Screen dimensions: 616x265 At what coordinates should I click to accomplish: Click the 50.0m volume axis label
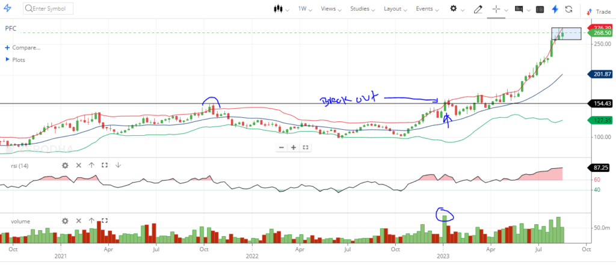603,228
